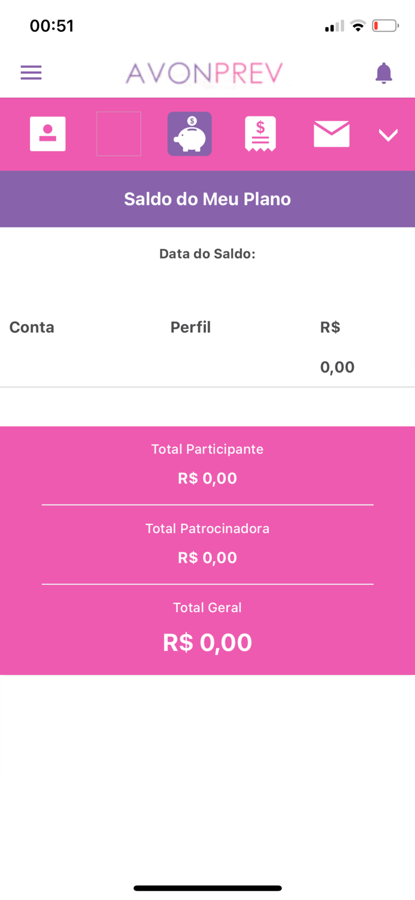Expand the toolbar with the chevron arrow
The height and width of the screenshot is (900, 415).
(388, 134)
